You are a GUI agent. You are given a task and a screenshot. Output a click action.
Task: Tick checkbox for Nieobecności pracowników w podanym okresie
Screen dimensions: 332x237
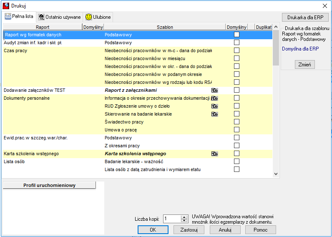coord(236,74)
